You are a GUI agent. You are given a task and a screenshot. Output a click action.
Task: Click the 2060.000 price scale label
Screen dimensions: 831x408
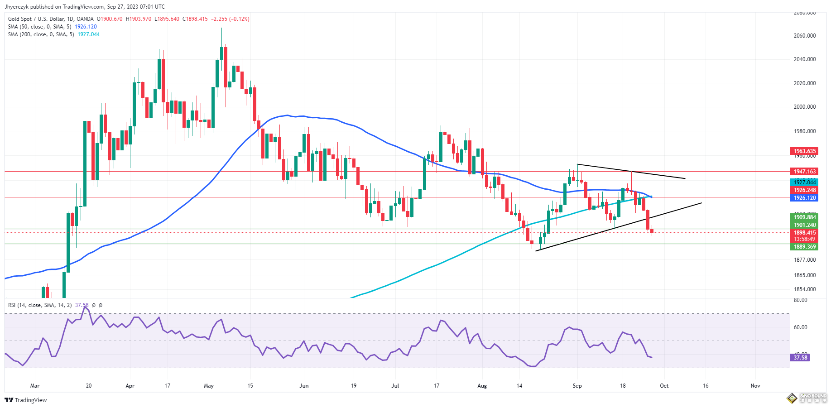click(804, 36)
